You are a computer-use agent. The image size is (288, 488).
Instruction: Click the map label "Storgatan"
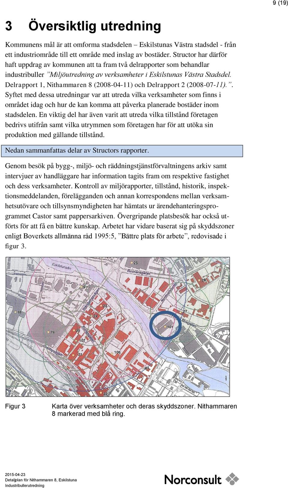(189, 323)
